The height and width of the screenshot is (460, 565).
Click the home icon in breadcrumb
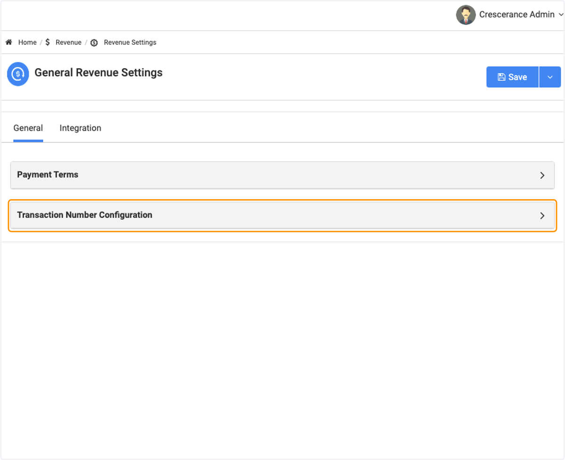(x=8, y=42)
